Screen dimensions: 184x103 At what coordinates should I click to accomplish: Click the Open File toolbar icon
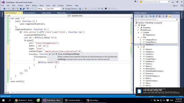18,9
